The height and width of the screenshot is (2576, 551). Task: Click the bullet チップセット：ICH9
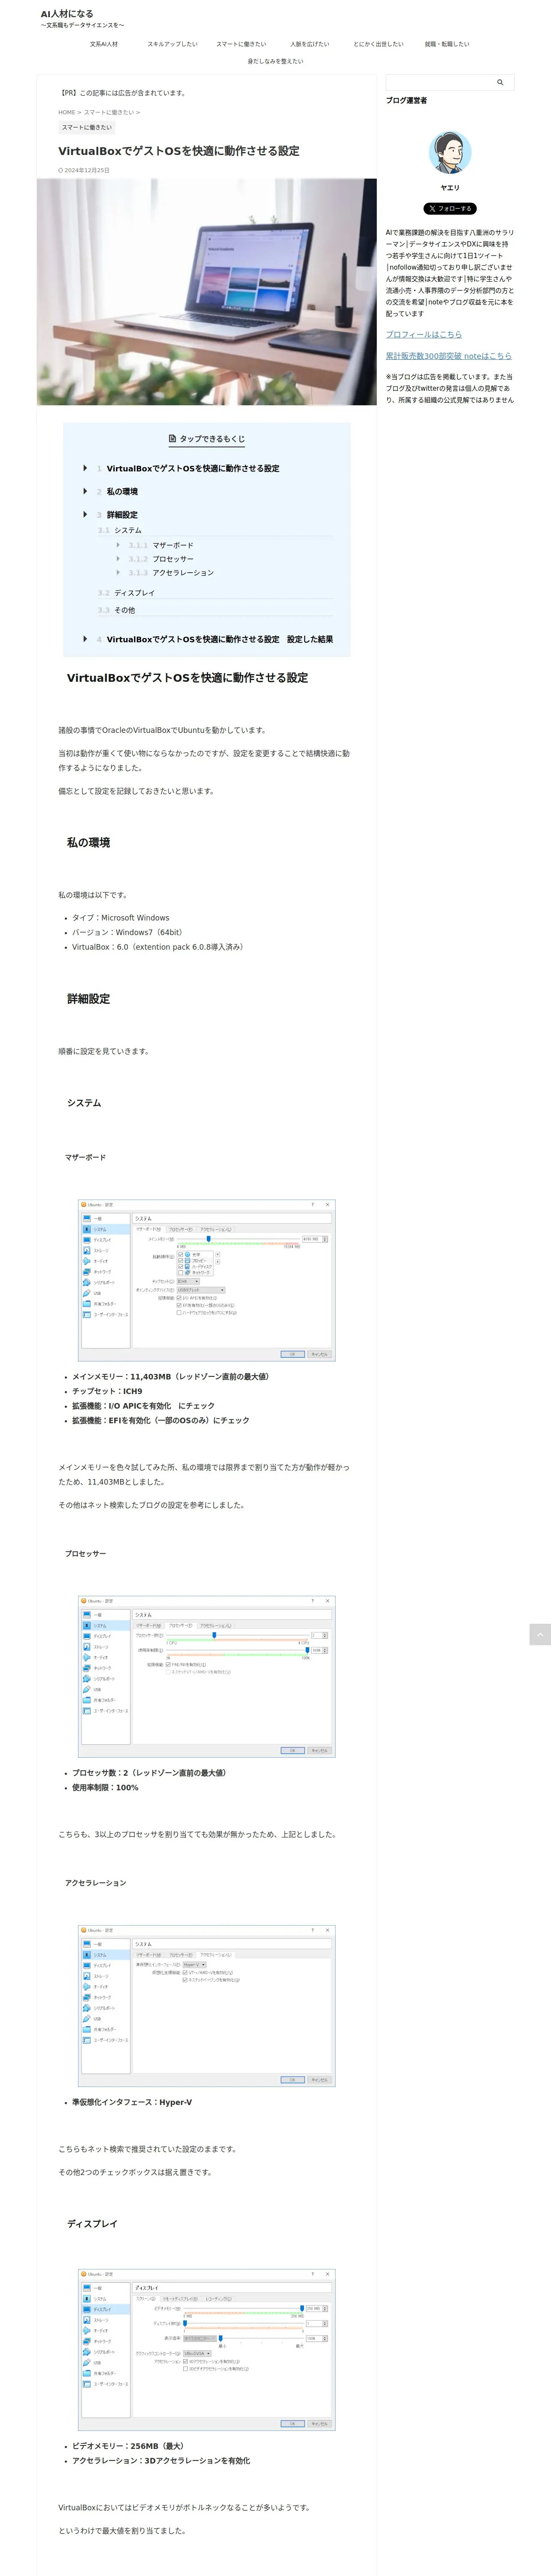tap(107, 1391)
